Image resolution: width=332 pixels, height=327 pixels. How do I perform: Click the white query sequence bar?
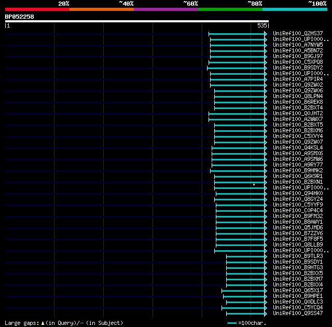pyautogui.click(x=137, y=21)
